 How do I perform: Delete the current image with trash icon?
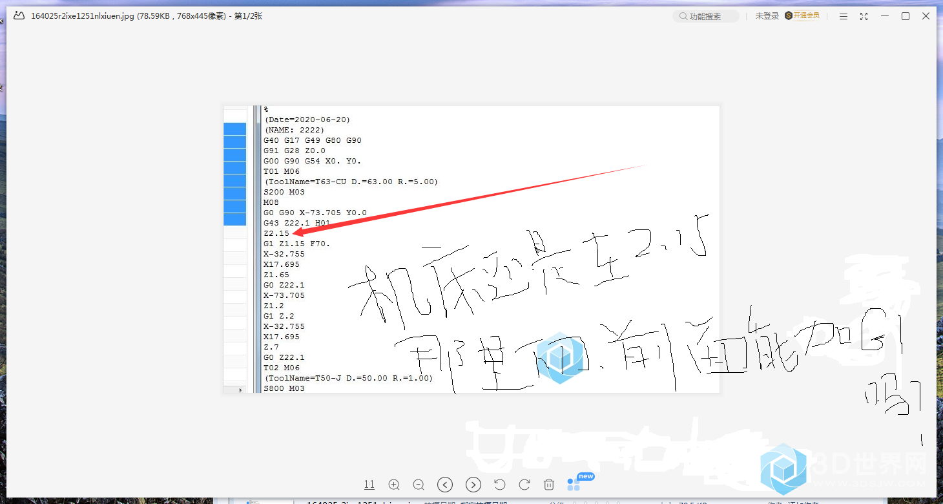point(549,484)
